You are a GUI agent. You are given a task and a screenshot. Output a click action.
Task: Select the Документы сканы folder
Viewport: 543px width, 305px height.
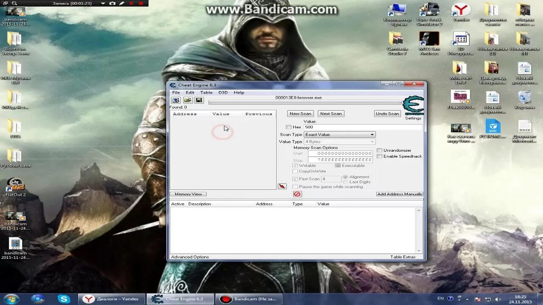tap(493, 14)
